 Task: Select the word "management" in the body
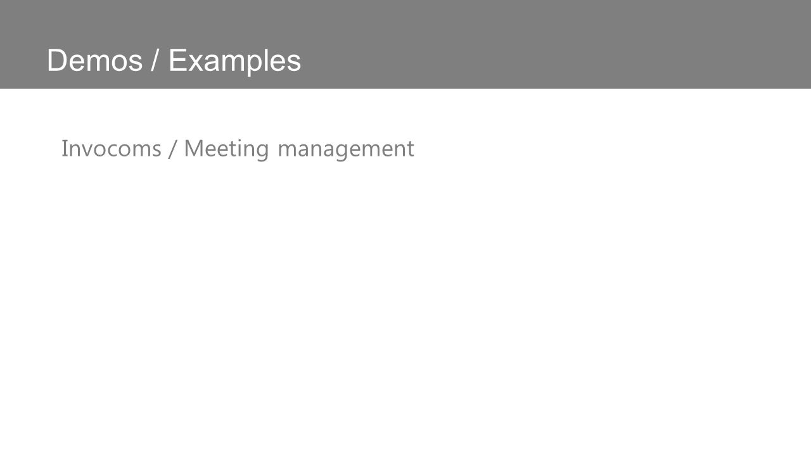[x=346, y=149]
